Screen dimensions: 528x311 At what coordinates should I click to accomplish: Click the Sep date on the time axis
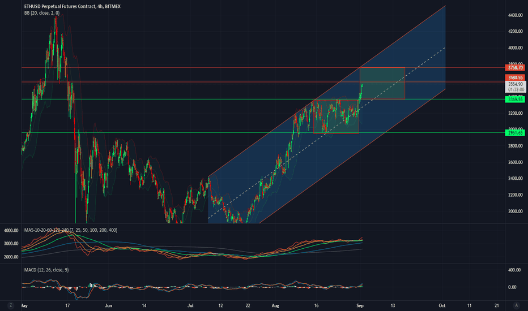click(x=360, y=305)
